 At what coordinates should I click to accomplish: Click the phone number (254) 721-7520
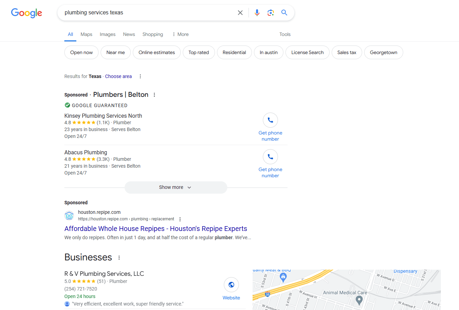[81, 289]
